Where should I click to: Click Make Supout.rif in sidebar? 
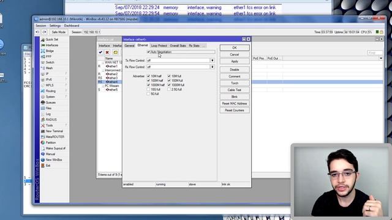[55, 148]
